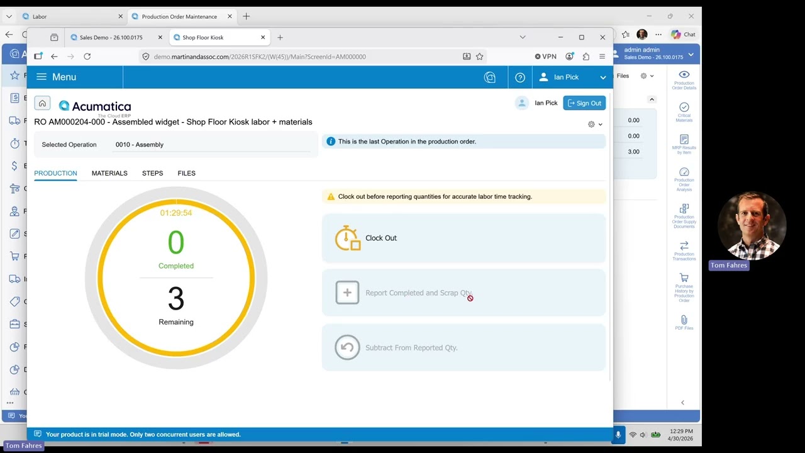Open the Wi-Fi network icon in the taskbar
The image size is (805, 453).
tap(633, 435)
